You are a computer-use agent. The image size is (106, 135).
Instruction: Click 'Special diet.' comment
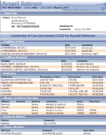[87, 51]
